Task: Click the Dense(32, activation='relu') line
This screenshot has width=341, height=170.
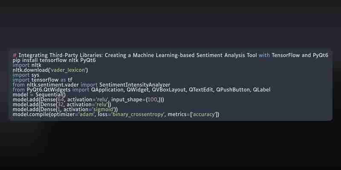Action: (62, 105)
